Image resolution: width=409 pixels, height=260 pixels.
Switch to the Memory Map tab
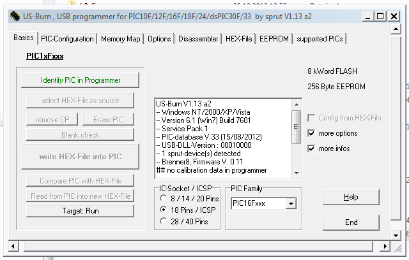[121, 39]
